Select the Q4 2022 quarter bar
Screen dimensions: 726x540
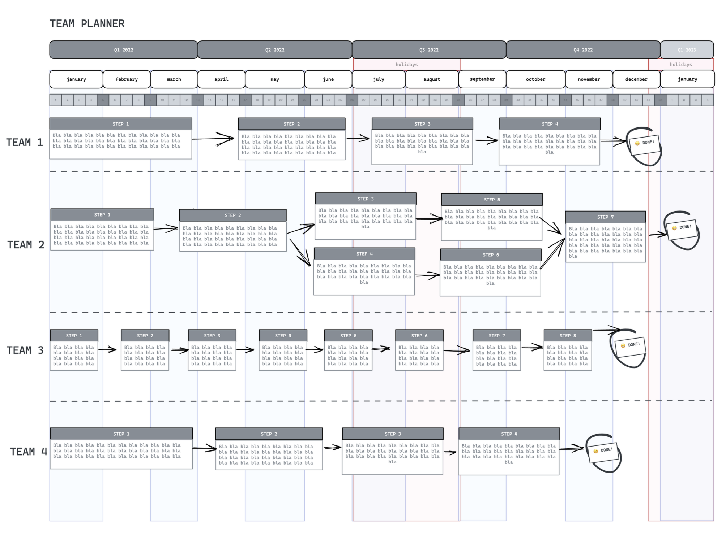pos(583,50)
